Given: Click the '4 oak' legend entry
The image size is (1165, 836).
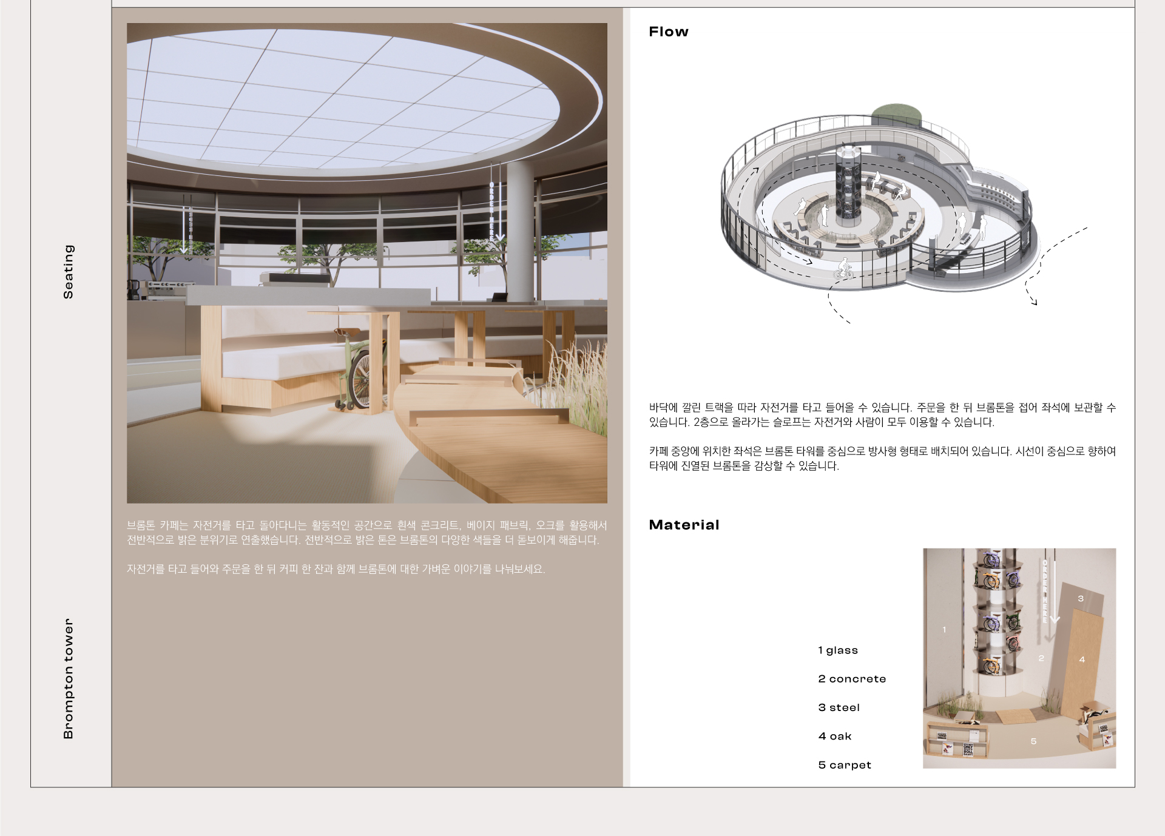Looking at the screenshot, I should point(834,736).
